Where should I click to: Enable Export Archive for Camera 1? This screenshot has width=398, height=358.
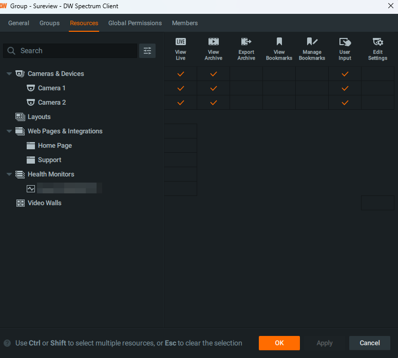pyautogui.click(x=246, y=88)
